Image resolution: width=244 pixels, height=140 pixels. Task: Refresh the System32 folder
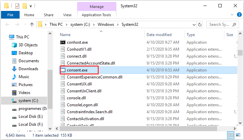click(x=200, y=24)
